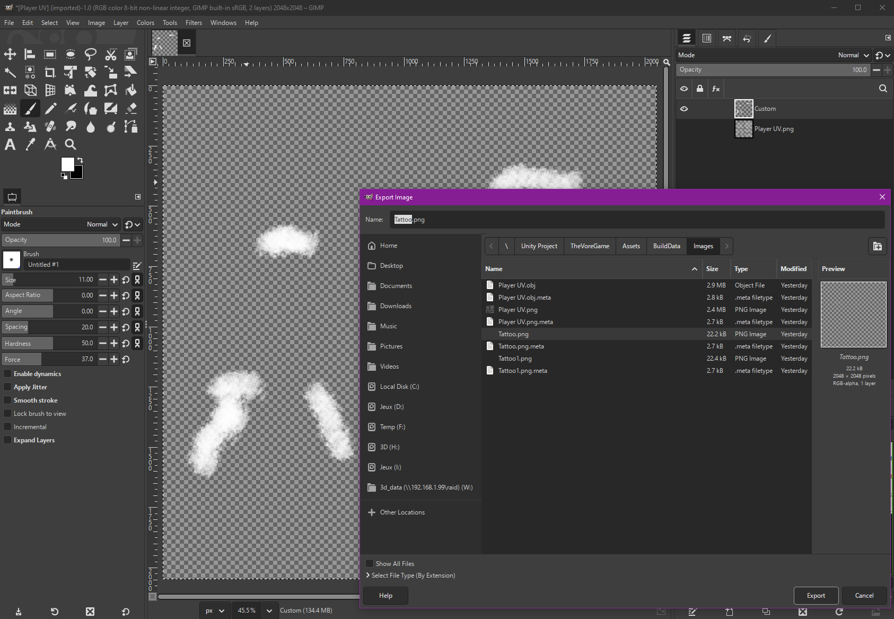Image resolution: width=894 pixels, height=619 pixels.
Task: Pick the Color Picker tool
Action: click(30, 144)
